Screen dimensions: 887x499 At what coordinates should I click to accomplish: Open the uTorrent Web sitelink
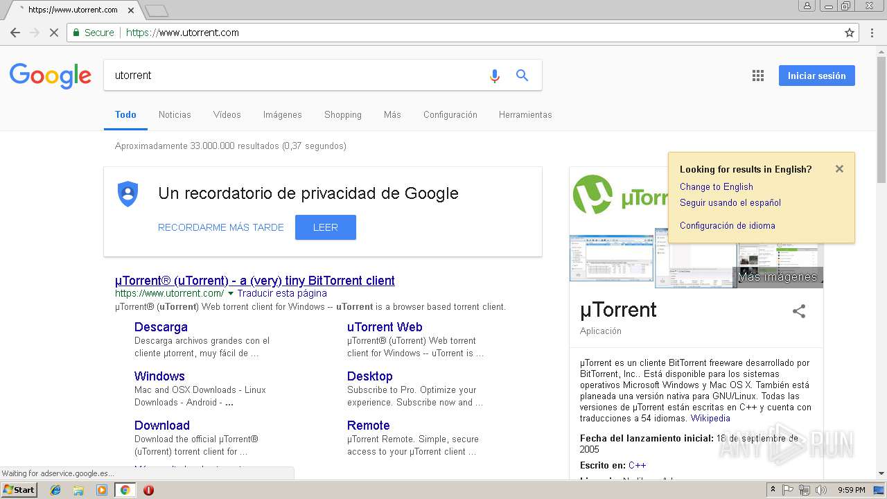(385, 327)
